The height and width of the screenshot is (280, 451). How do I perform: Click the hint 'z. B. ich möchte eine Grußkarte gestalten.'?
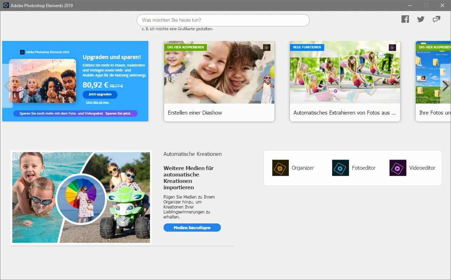[177, 29]
